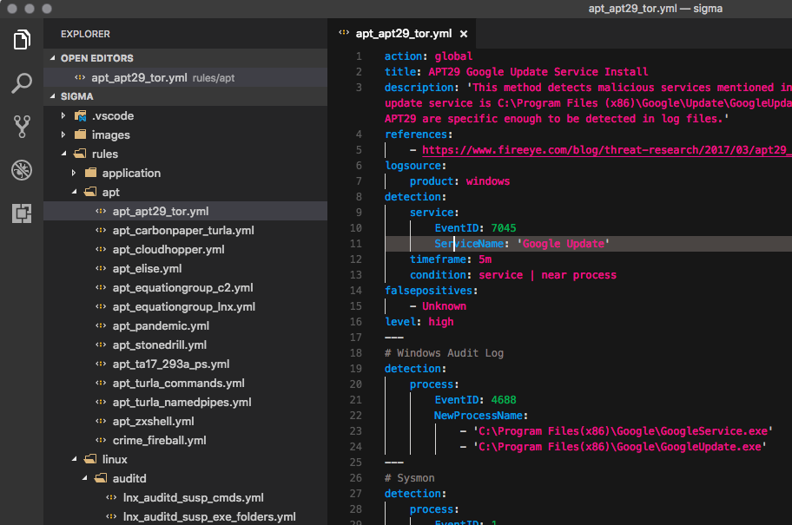This screenshot has width=792, height=525.
Task: Open the Source Control view icon
Action: 22,127
